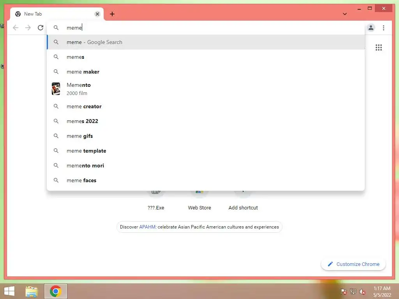Click the back navigation arrow

[x=16, y=28]
